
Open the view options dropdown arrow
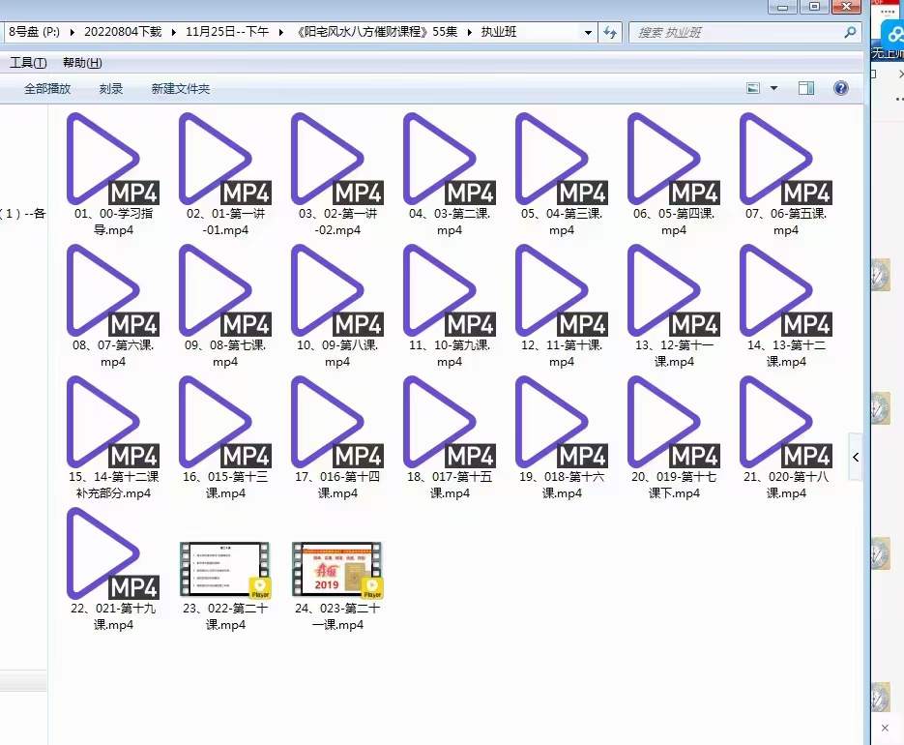[773, 88]
